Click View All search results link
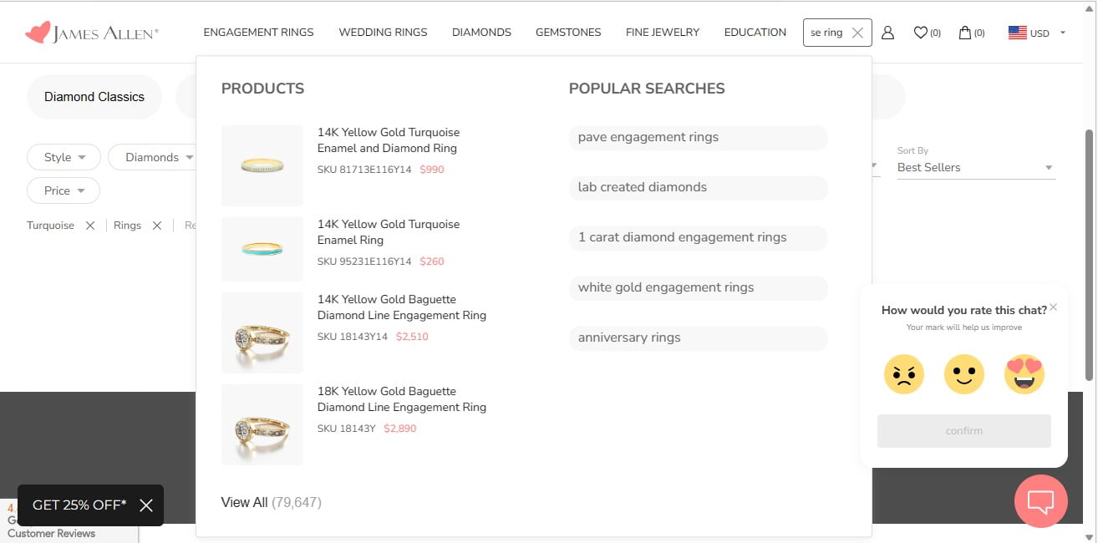This screenshot has height=543, width=1098. pos(271,502)
